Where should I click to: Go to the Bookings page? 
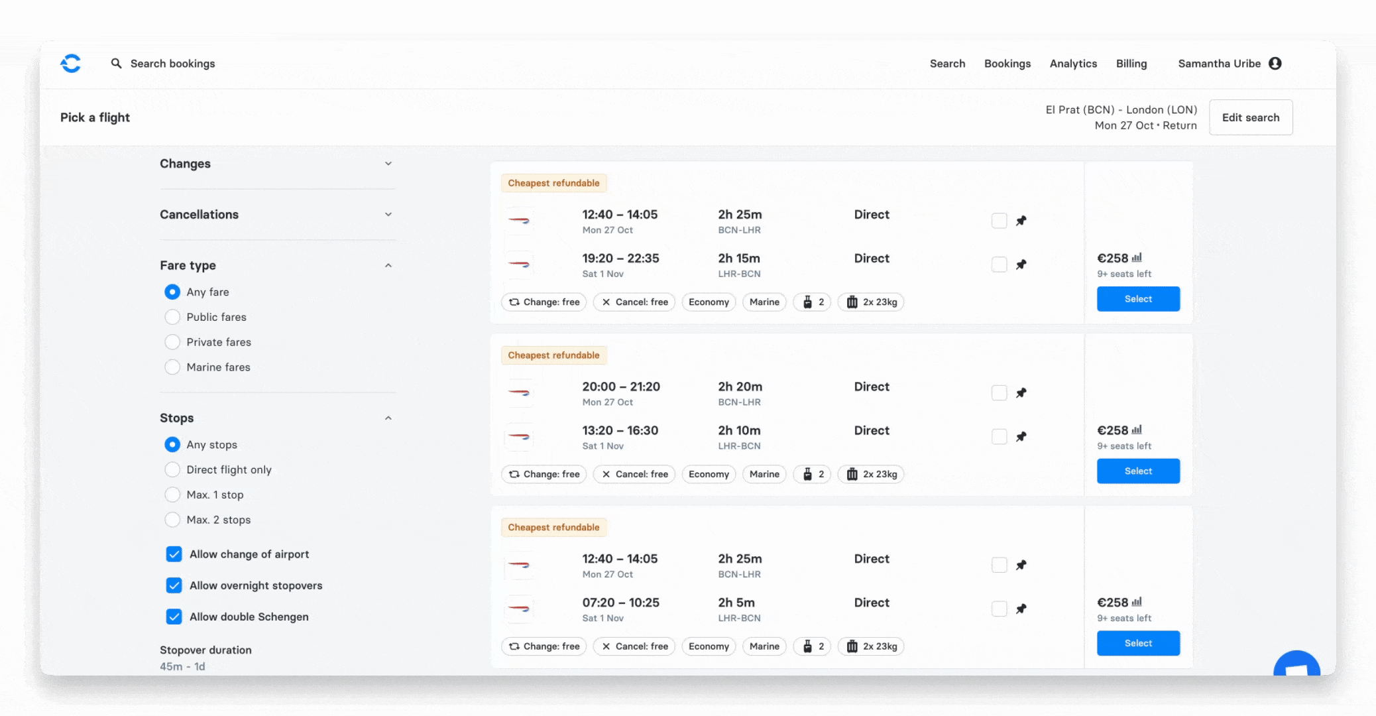tap(1007, 64)
